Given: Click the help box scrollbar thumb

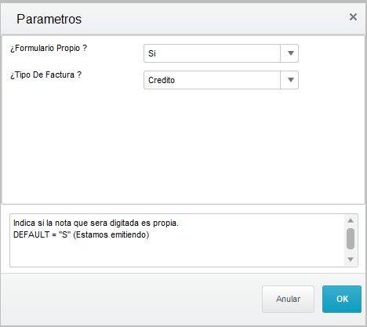Looking at the screenshot, I should [x=351, y=238].
